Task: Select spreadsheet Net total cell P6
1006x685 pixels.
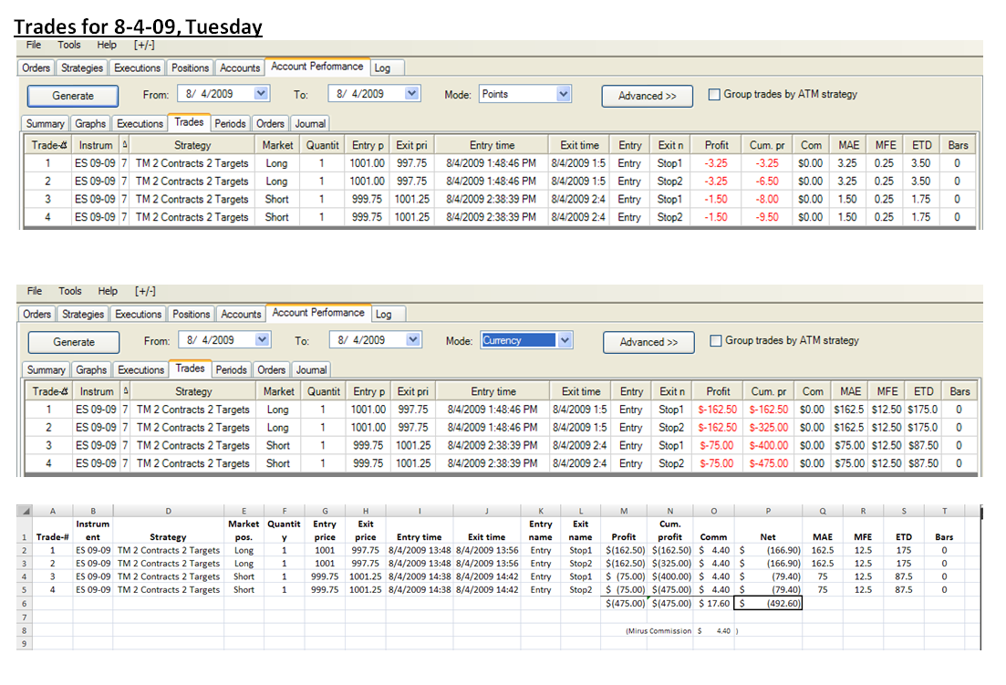Action: pos(767,604)
